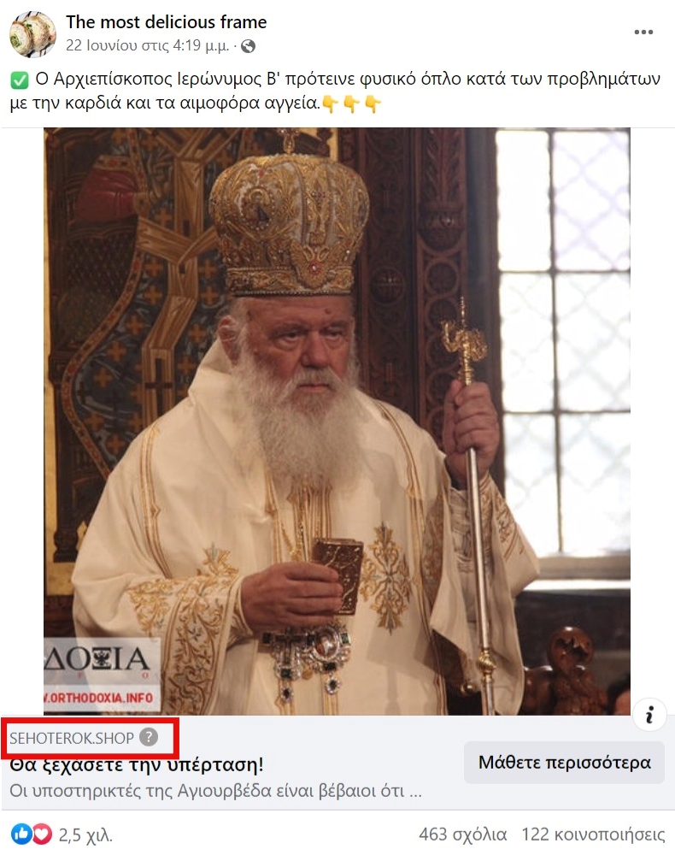Click the globe public audience icon
The image size is (675, 855).
pos(249,46)
